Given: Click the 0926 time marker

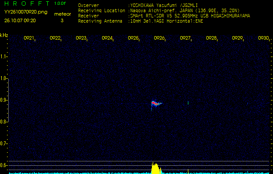Looking at the screenshot, I should [x=159, y=38].
